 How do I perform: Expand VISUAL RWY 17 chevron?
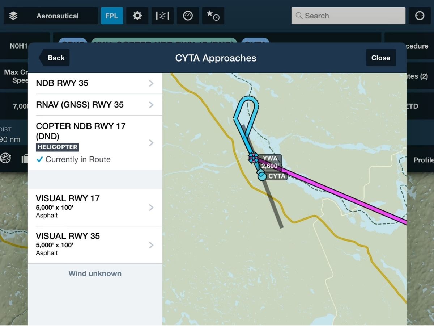coord(151,208)
